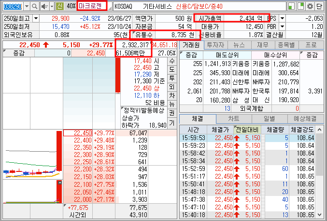Click order book price 22,350

click(83, 148)
